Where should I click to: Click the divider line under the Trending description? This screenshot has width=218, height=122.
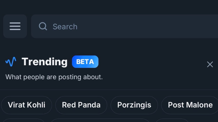click(109, 89)
